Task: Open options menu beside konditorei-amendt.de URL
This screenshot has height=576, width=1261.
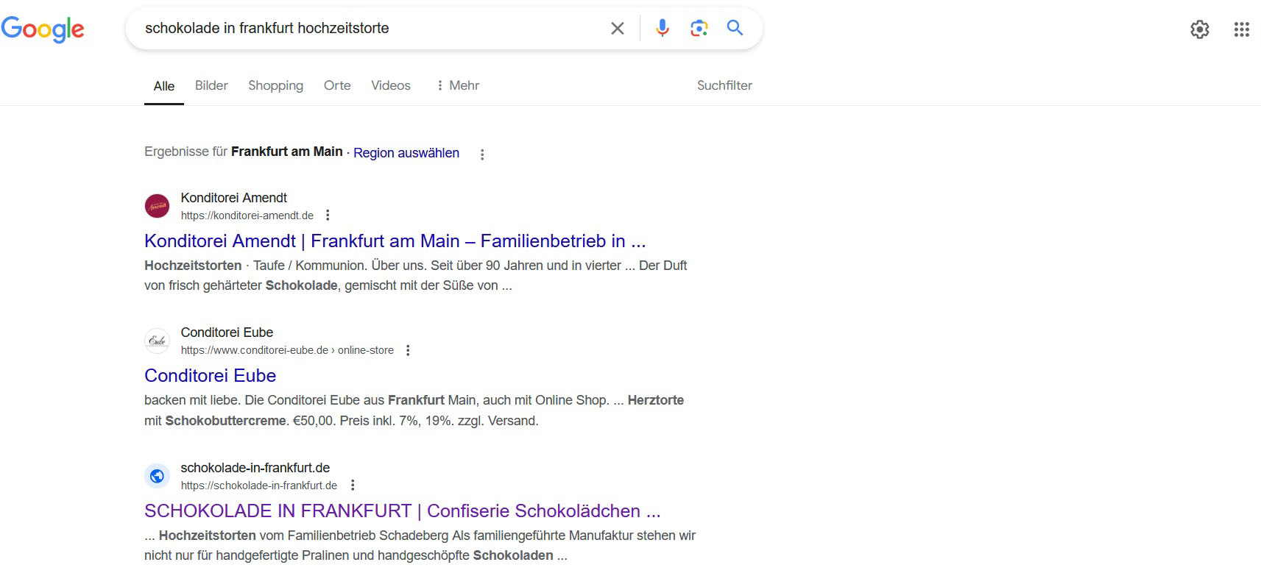Action: point(328,216)
